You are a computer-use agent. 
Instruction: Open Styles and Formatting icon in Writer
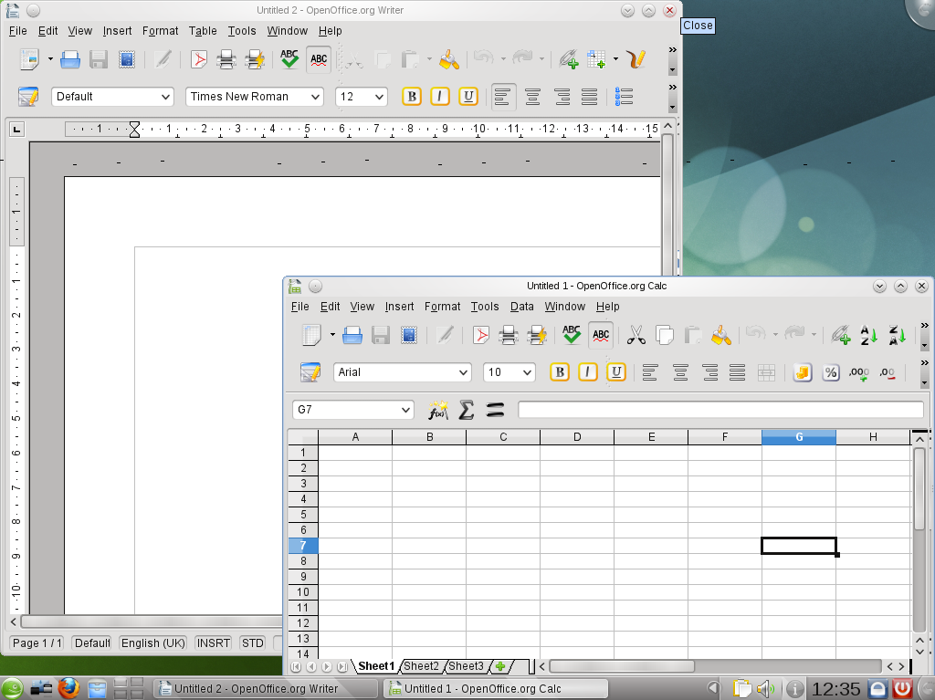click(28, 97)
